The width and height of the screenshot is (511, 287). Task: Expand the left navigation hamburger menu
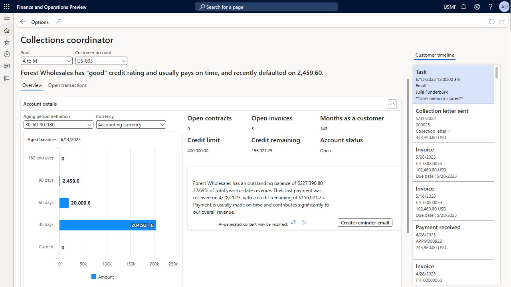pyautogui.click(x=6, y=20)
